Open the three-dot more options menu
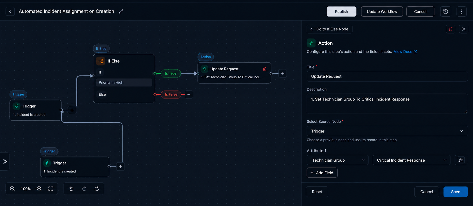This screenshot has height=206, width=473. point(461,12)
